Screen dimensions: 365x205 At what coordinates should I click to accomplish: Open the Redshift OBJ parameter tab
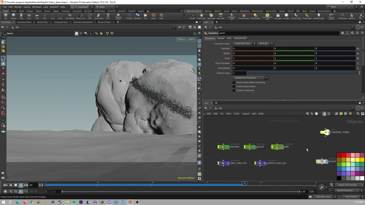[240, 38]
